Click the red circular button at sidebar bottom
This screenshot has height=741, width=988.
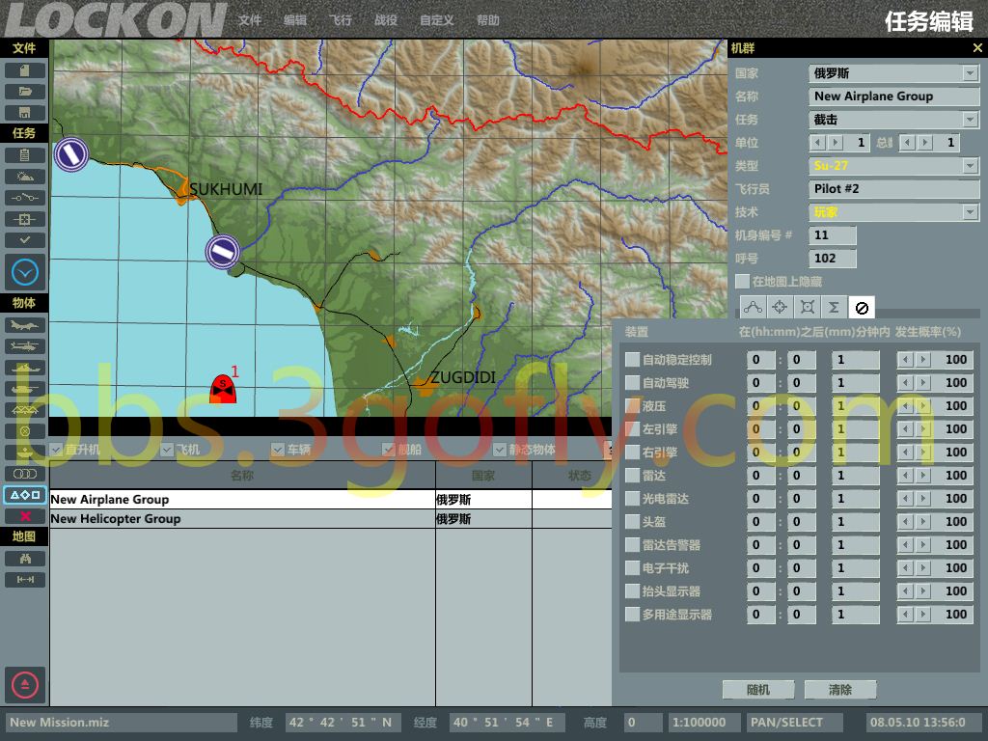pos(25,685)
